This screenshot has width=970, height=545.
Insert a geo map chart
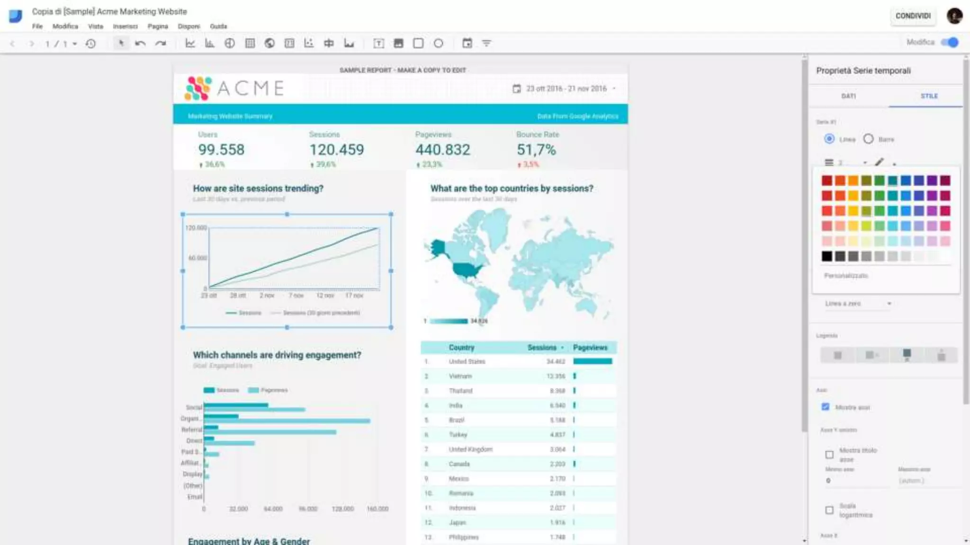click(x=269, y=43)
